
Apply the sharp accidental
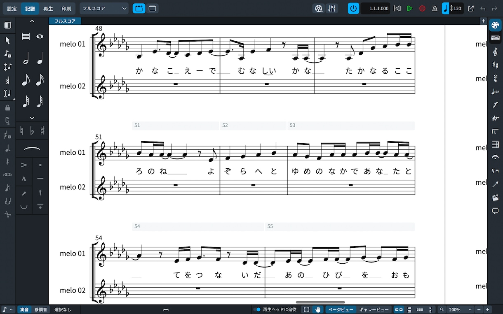click(x=42, y=131)
